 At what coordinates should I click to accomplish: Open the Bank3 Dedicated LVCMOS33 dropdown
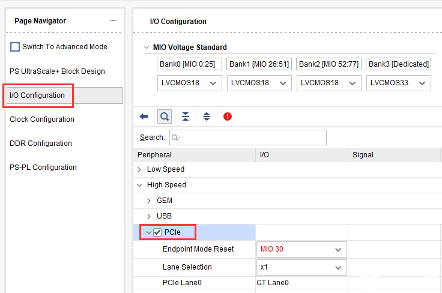(x=399, y=83)
